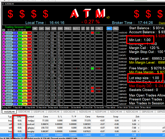Click the magenta chart icon beside EURUSD
Viewport: 165px width, 139px height.
[4, 78]
